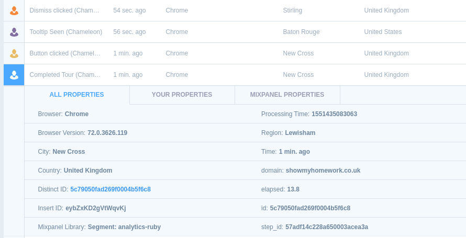This screenshot has width=466, height=238.
Task: Click orange user avatar for Dismiss clicked event
Action: pyautogui.click(x=14, y=10)
